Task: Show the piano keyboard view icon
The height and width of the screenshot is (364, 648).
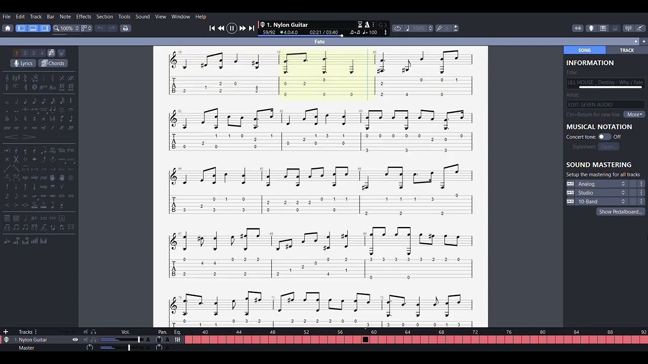Action: [x=603, y=28]
